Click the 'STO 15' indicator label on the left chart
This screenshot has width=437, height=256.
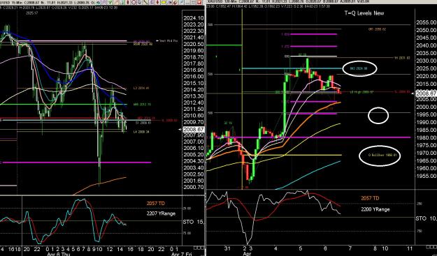point(194,222)
